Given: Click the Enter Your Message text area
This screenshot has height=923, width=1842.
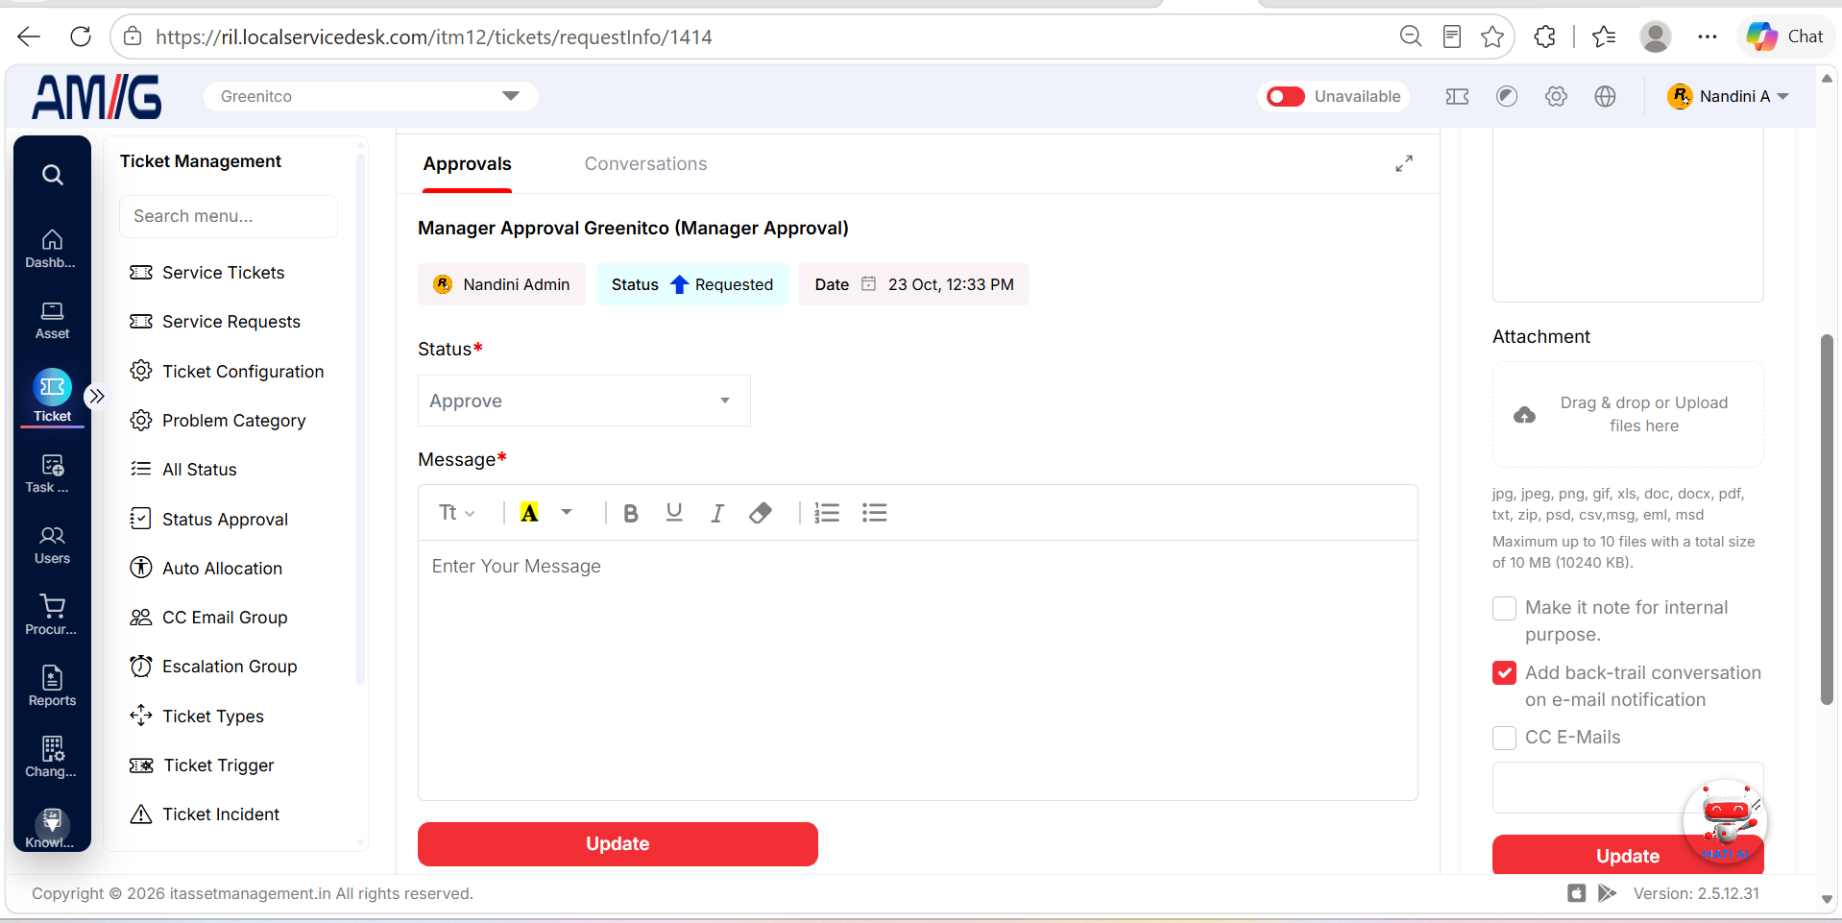Looking at the screenshot, I should [x=918, y=669].
